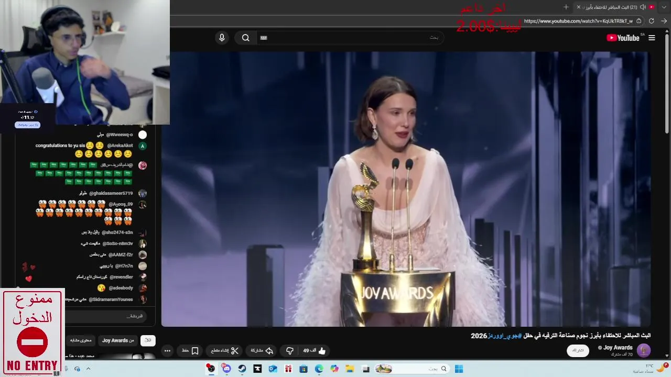Click username @H7n7n in chat
The image size is (671, 377).
coord(124,266)
